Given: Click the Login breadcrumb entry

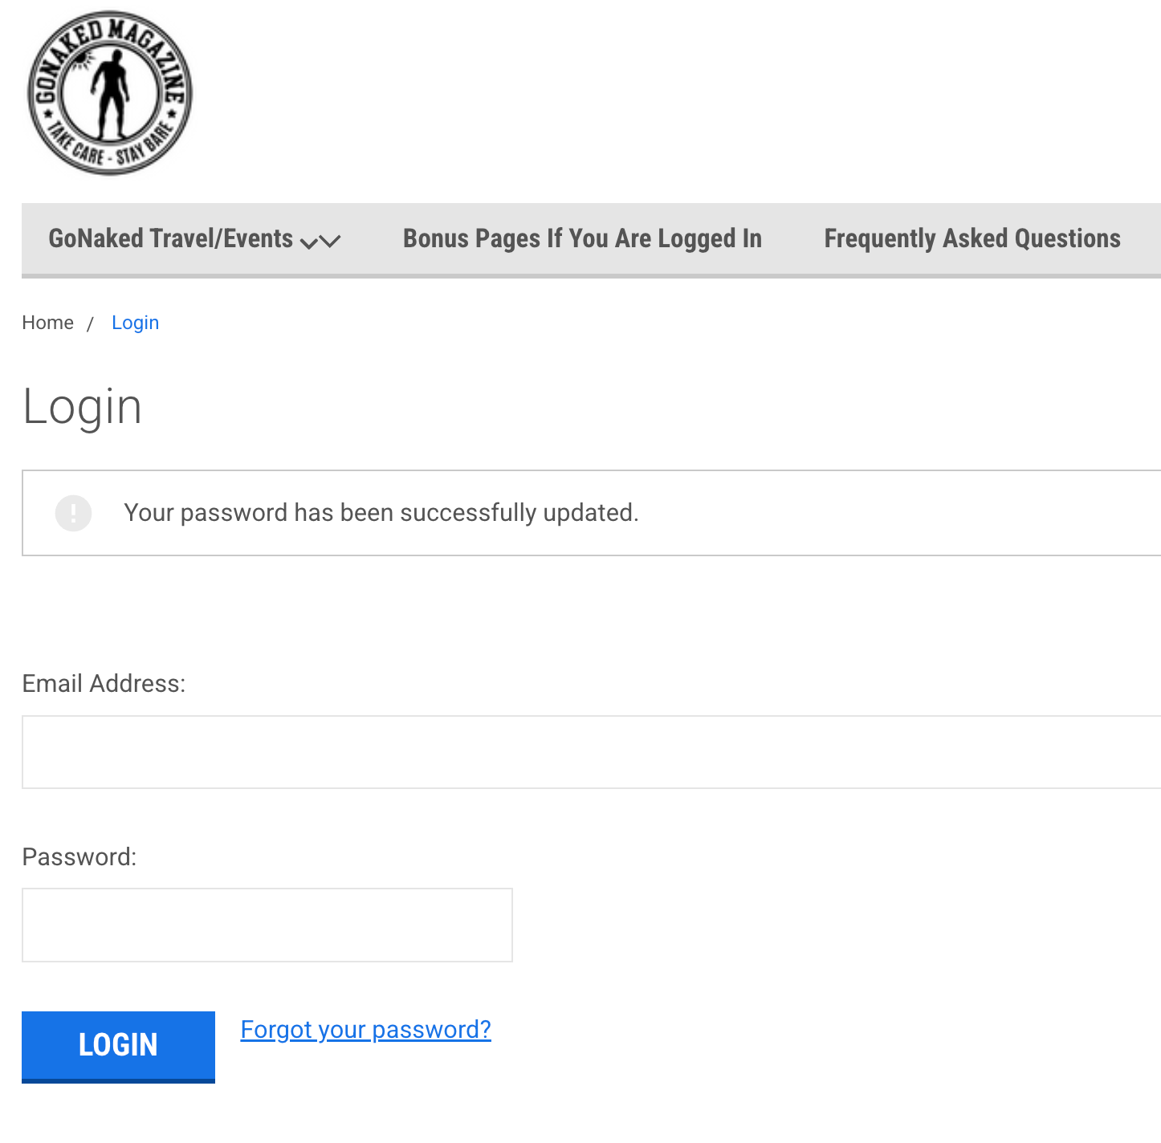Looking at the screenshot, I should [x=135, y=322].
